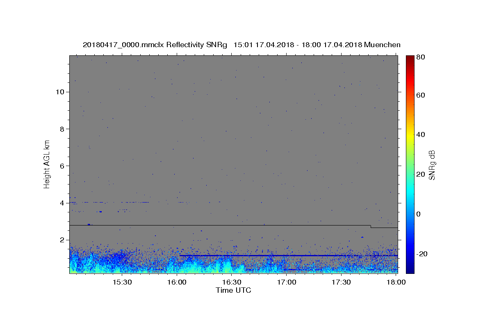Click the 16:30 time tick label
The height and width of the screenshot is (328, 492).
pos(232,282)
